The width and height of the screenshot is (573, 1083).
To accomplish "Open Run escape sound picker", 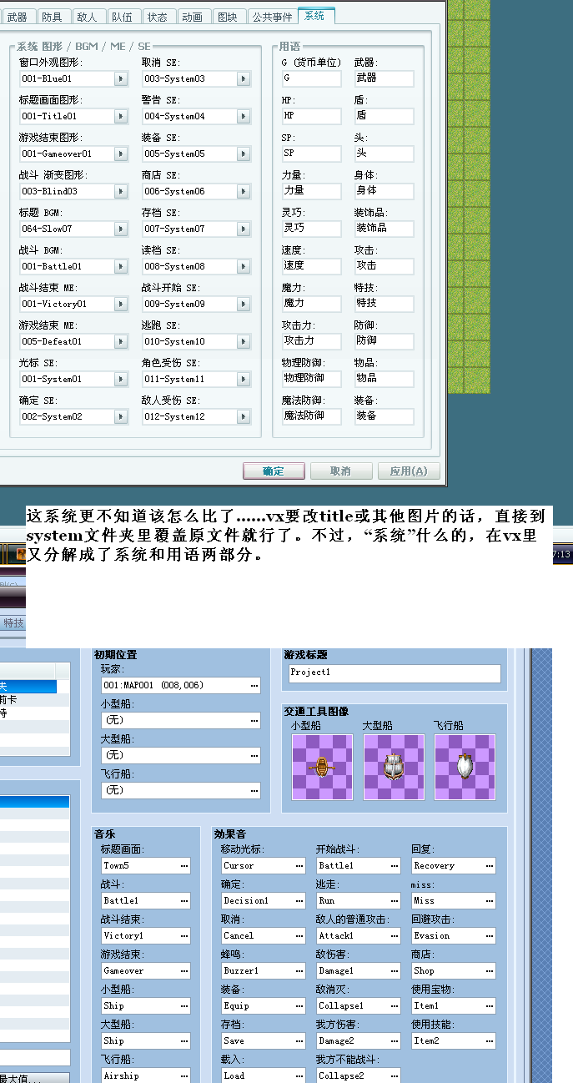I will (x=395, y=901).
